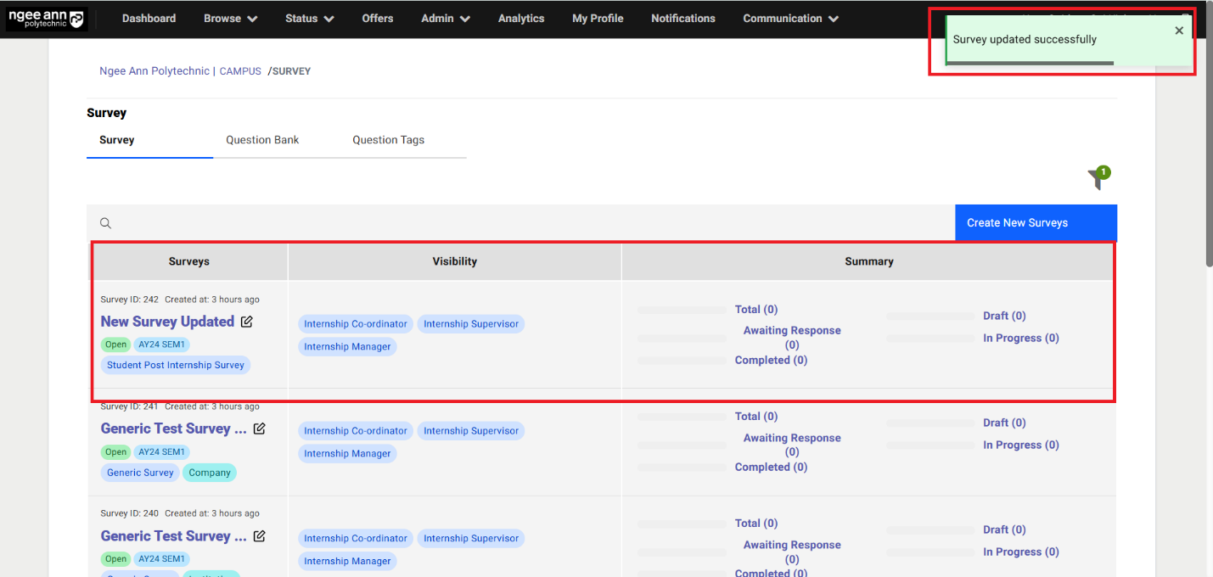Screen dimensions: 1213x577
Task: Click the Student Post Internship Survey tag
Action: pyautogui.click(x=176, y=365)
